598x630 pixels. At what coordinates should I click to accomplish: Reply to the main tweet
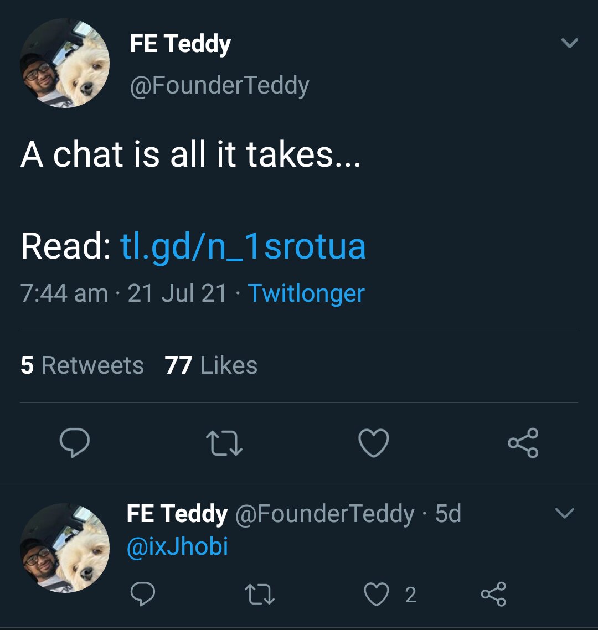(x=75, y=443)
